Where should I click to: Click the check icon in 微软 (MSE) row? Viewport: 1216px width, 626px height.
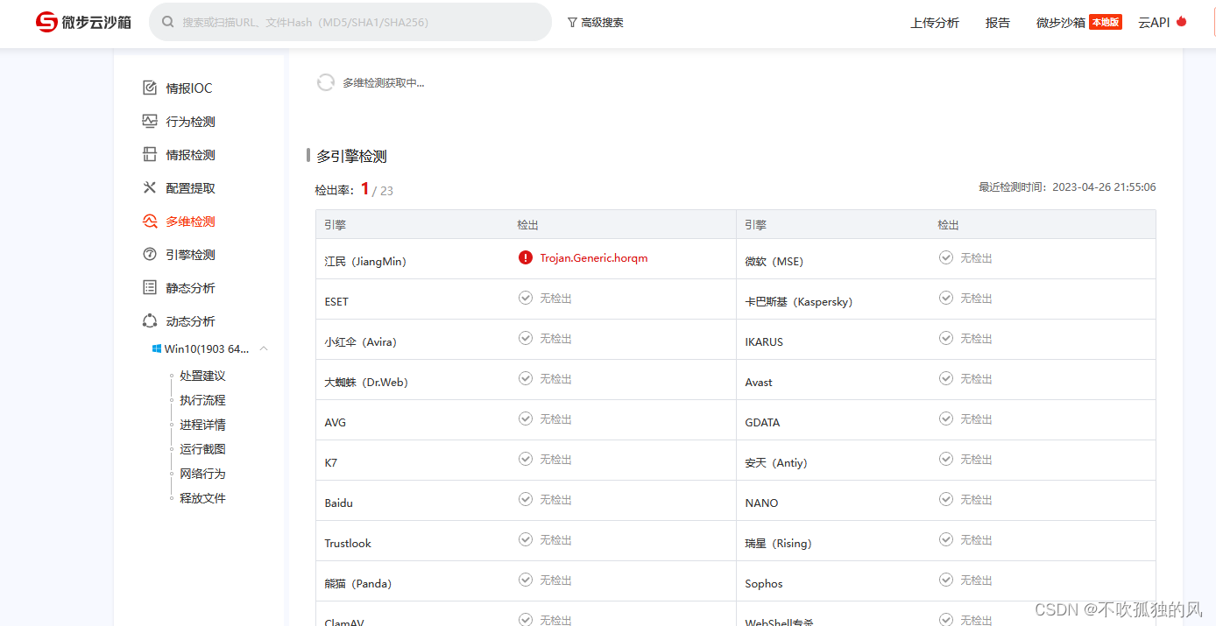pyautogui.click(x=946, y=257)
